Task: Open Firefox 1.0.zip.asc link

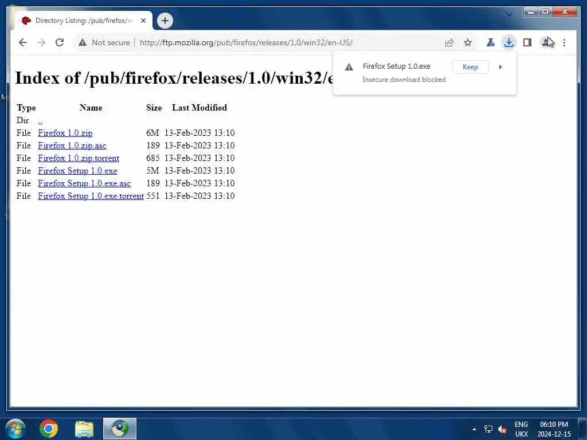Action: pos(72,146)
